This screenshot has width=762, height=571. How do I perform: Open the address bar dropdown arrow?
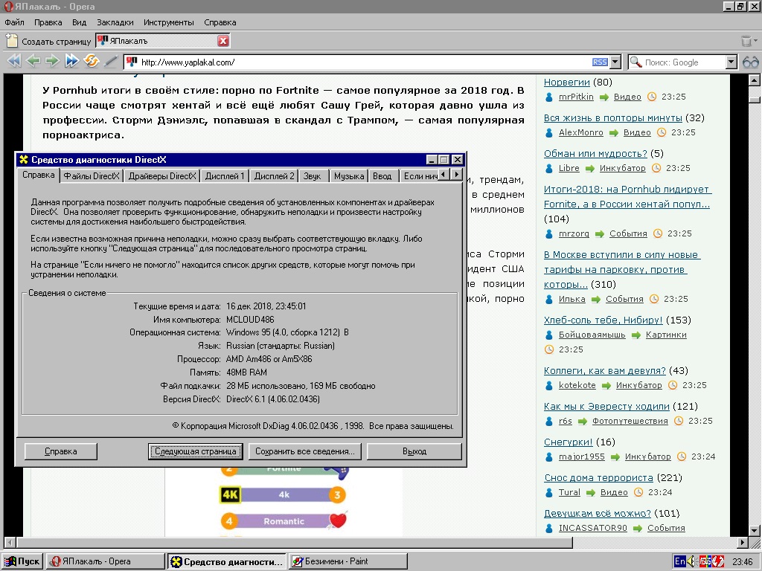click(x=615, y=62)
